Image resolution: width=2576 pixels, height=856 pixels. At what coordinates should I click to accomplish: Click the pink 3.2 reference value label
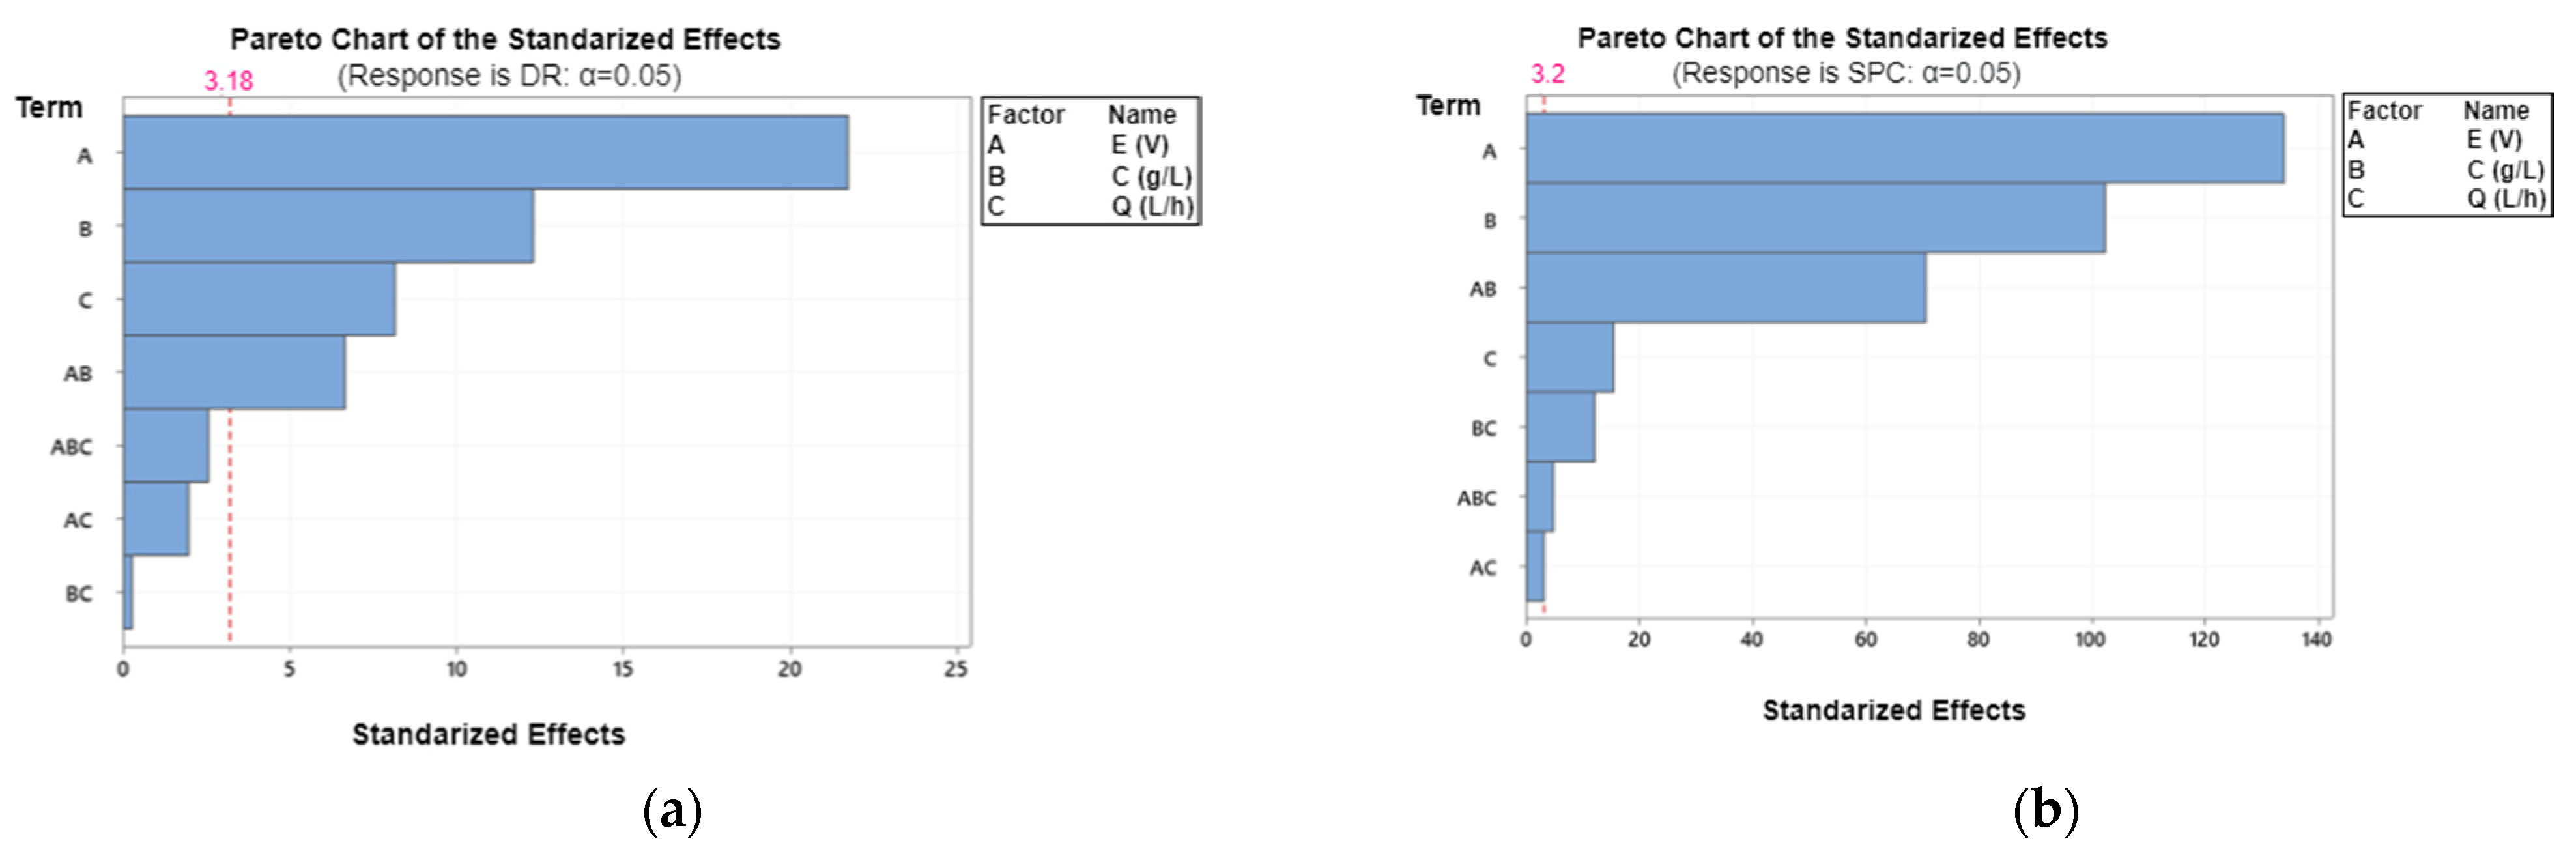(x=1547, y=74)
